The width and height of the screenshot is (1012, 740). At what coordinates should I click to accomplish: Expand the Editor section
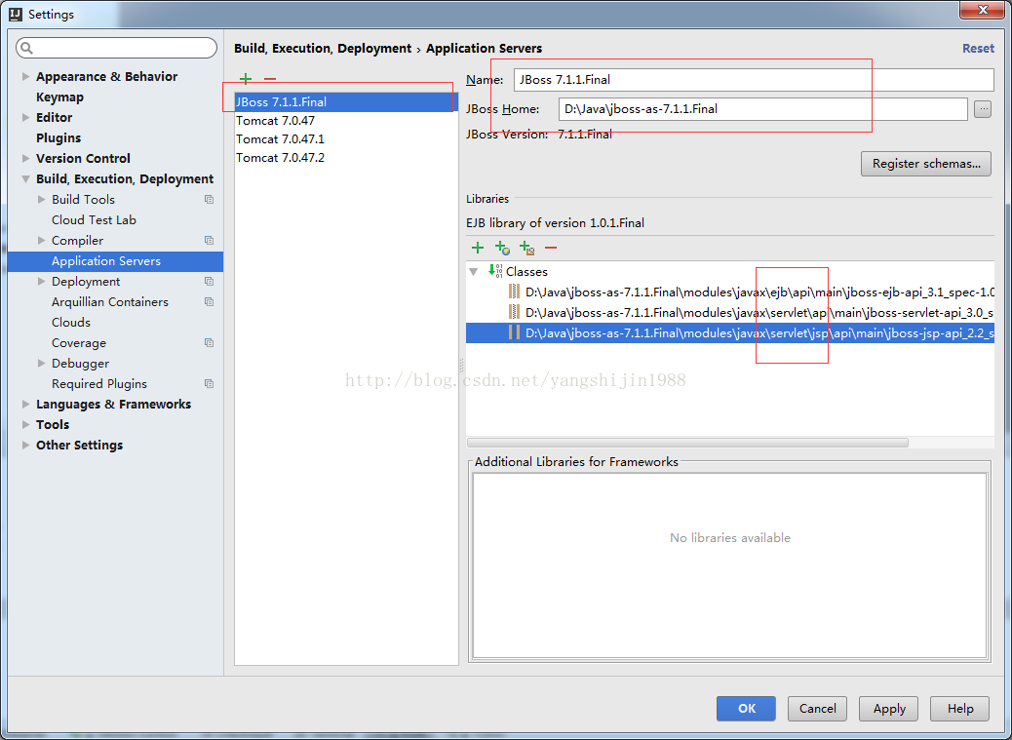(x=25, y=117)
